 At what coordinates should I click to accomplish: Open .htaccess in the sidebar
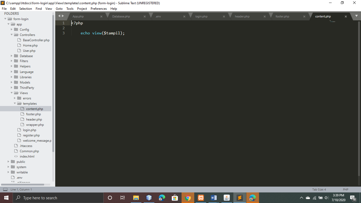[26, 146]
